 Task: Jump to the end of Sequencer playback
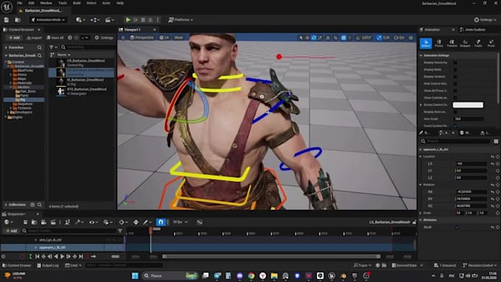pos(81,256)
